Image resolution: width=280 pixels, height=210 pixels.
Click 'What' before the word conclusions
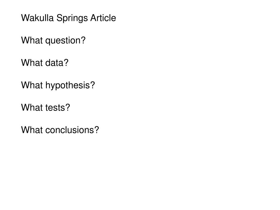point(32,130)
